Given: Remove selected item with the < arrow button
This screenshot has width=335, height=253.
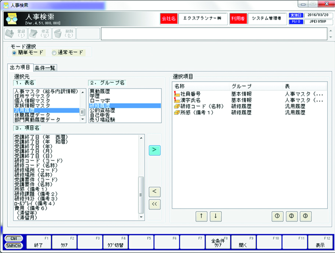Looking at the screenshot, I should tap(154, 191).
